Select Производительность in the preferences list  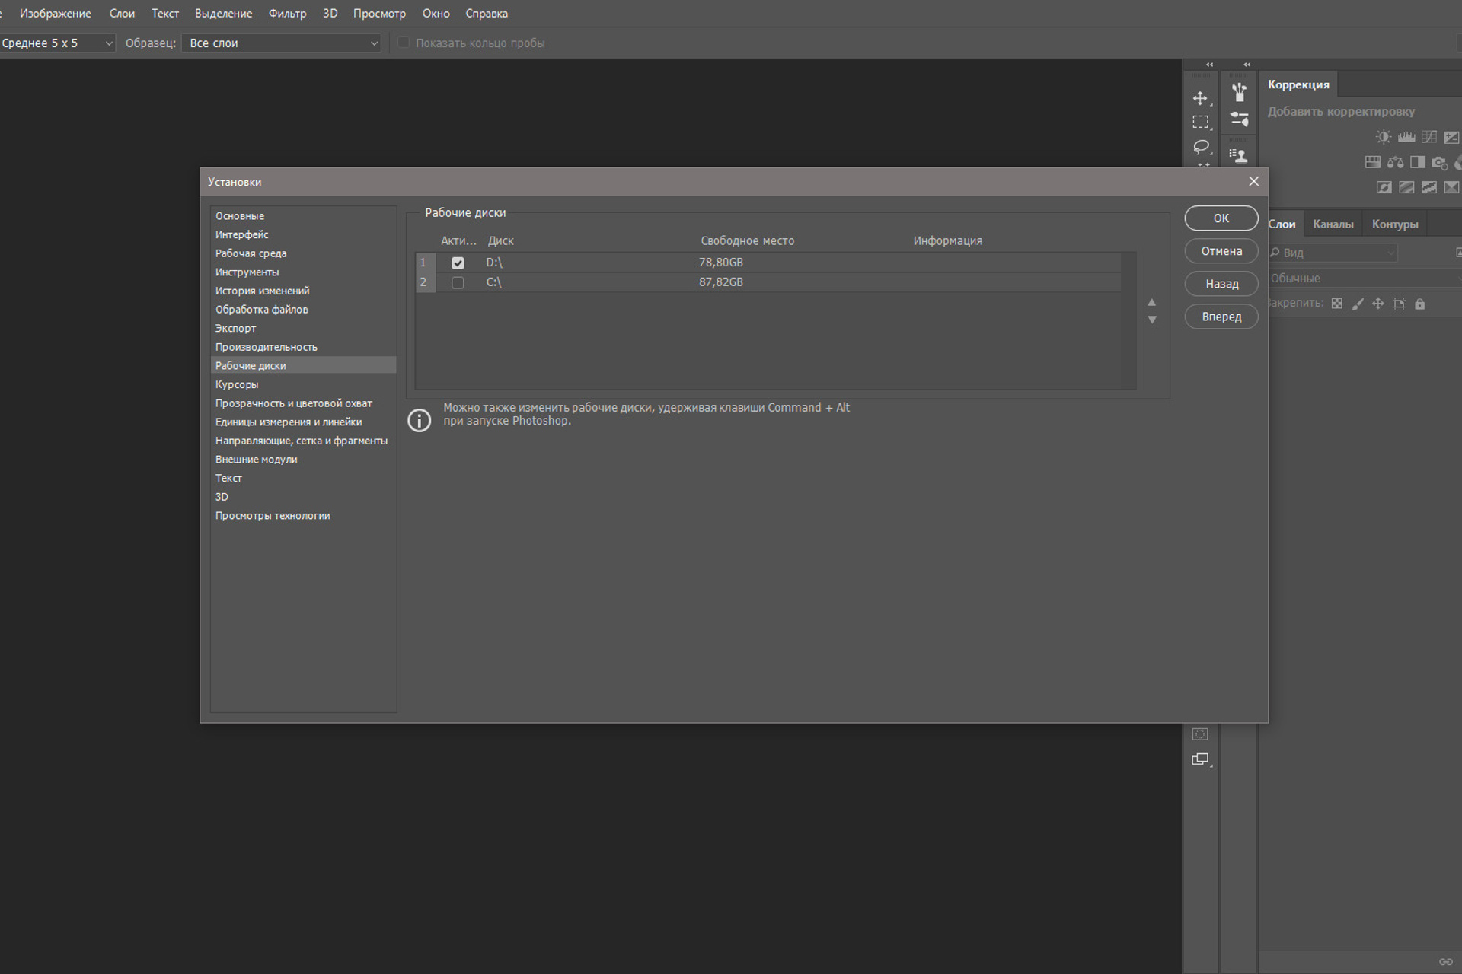tap(266, 347)
